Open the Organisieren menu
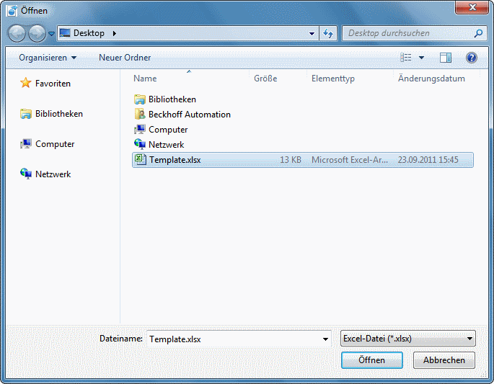494x384 pixels. point(48,58)
